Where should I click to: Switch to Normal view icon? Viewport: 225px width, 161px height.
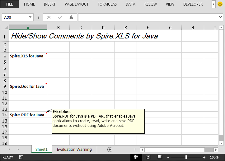click(136, 157)
